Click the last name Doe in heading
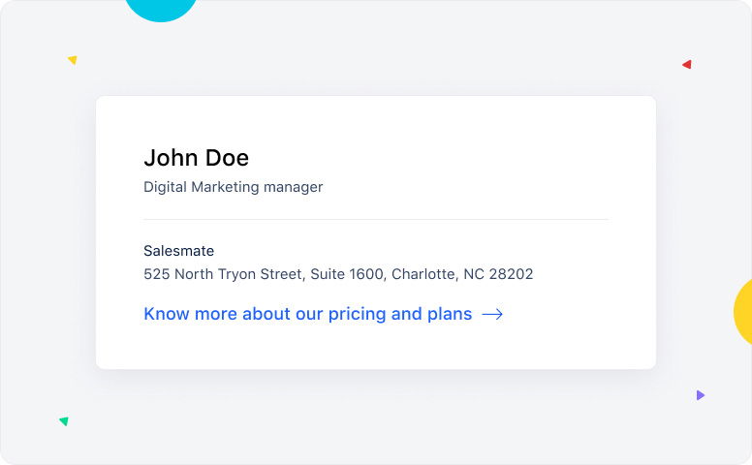This screenshot has height=465, width=752. pyautogui.click(x=227, y=158)
